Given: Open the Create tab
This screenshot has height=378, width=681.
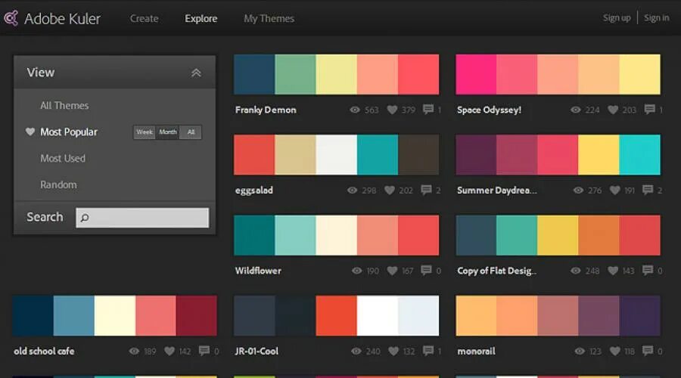Looking at the screenshot, I should [x=145, y=19].
